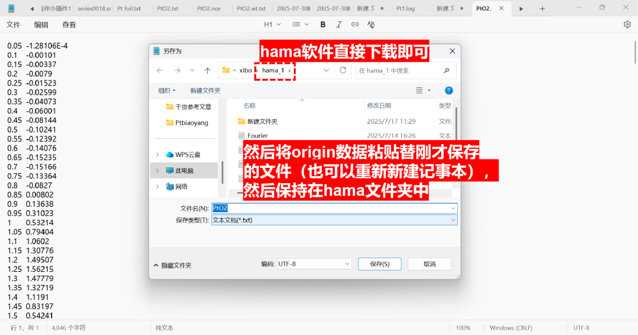Open recent locations chevron in dialog
The image size is (638, 335).
tap(192, 70)
